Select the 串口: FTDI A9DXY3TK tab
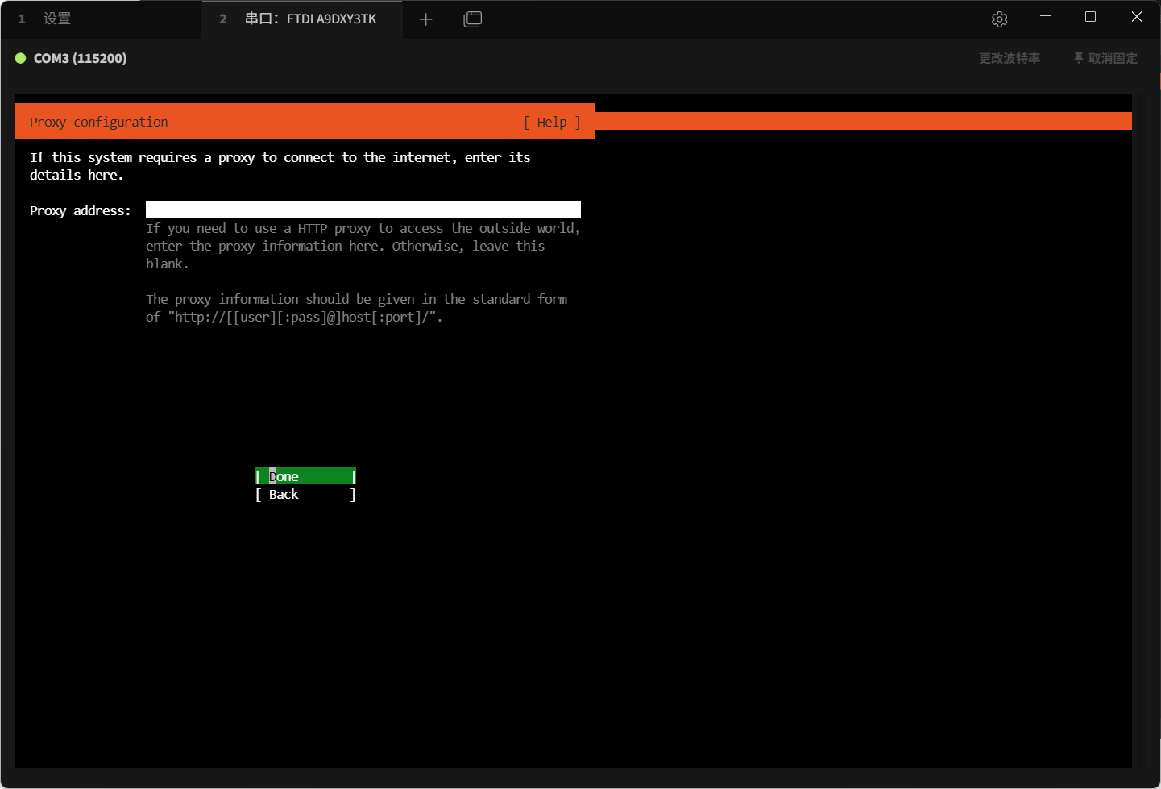This screenshot has height=789, width=1161. click(310, 19)
